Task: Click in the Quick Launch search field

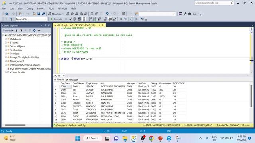Action: [x=213, y=3]
